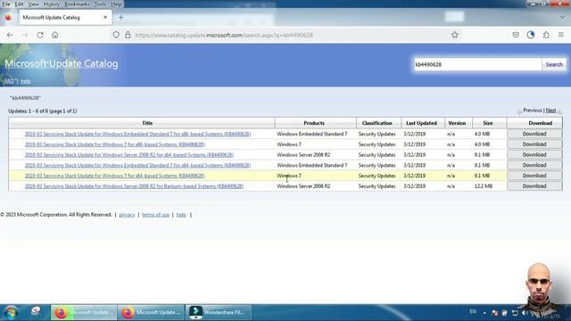Screen dimensions: 571x321
Task: Close the Microsoft Update Catalog tab
Action: (x=105, y=17)
